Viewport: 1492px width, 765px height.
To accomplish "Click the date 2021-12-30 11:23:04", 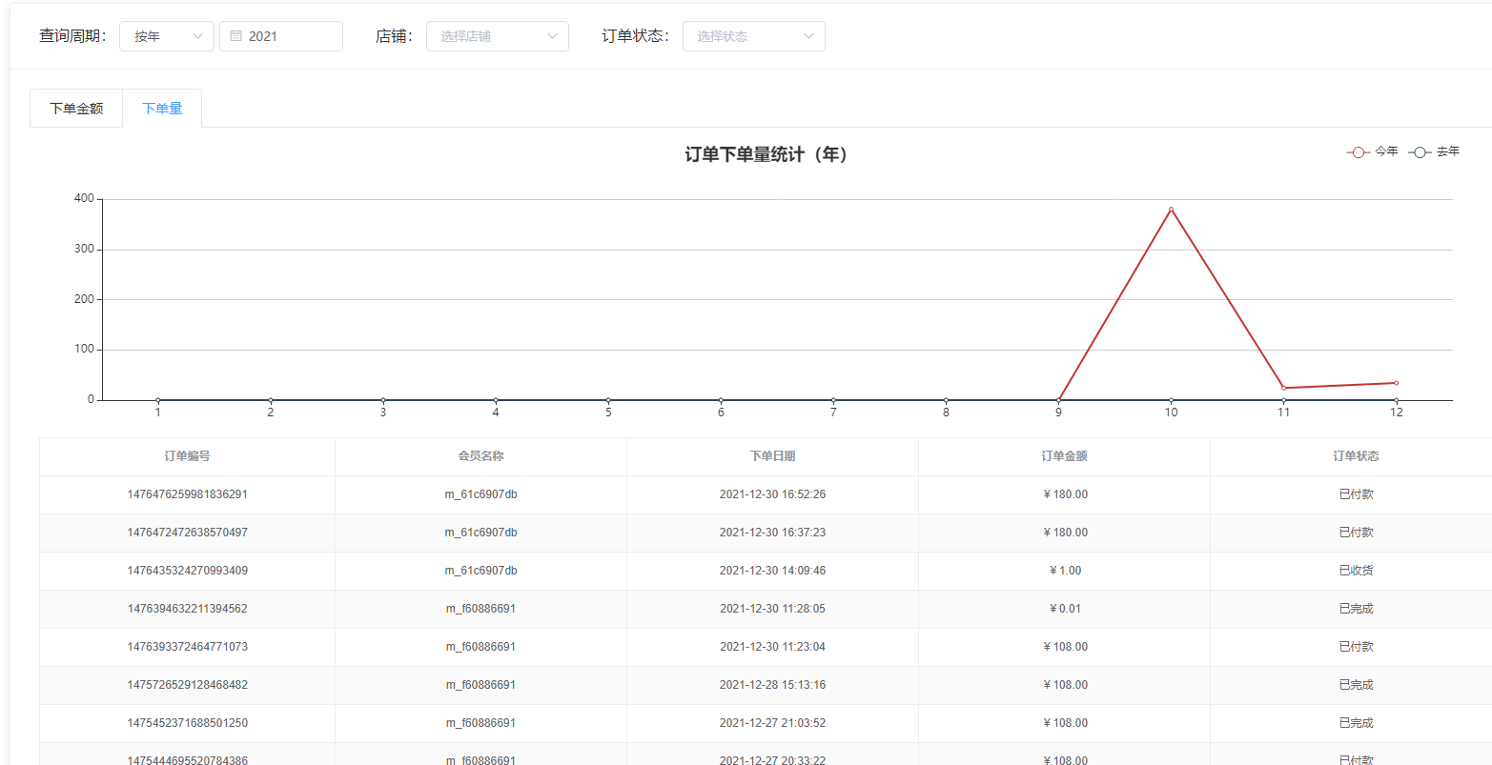I will pos(772,647).
